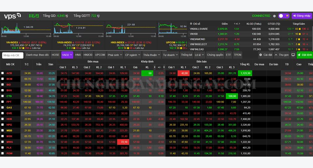Click the Chỉ số plus icon
This screenshot has height=168, width=313.
[190, 24]
